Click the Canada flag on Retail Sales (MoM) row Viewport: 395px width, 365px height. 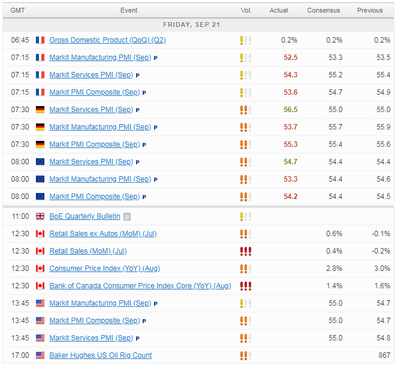40,251
